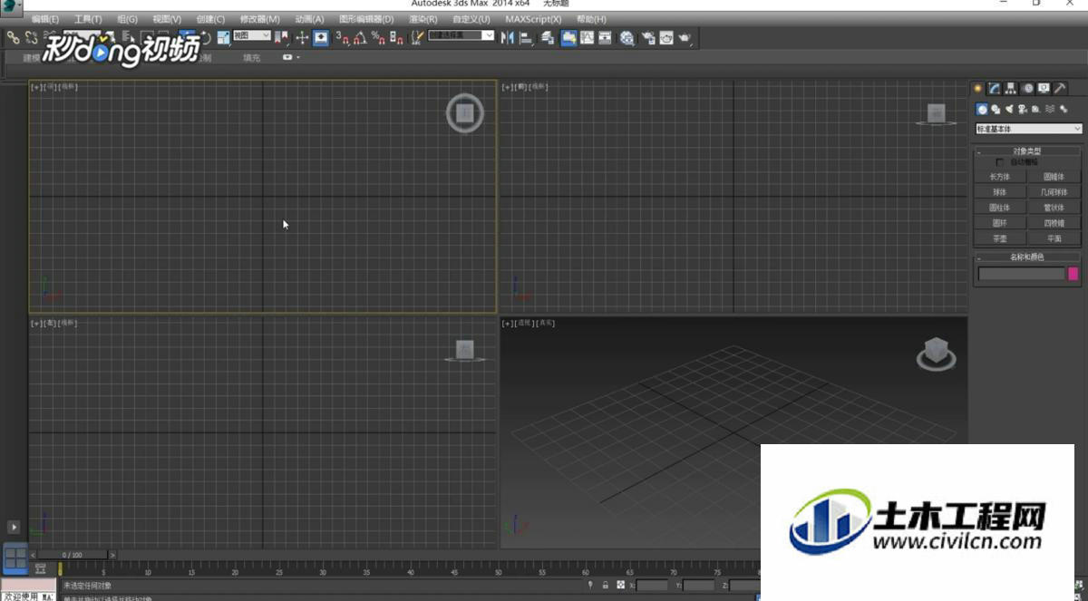Click the Mirror tool icon
This screenshot has width=1088, height=601.
click(x=506, y=37)
